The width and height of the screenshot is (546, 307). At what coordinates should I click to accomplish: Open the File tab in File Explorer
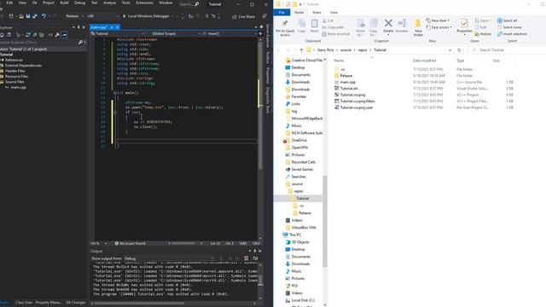tap(282, 12)
